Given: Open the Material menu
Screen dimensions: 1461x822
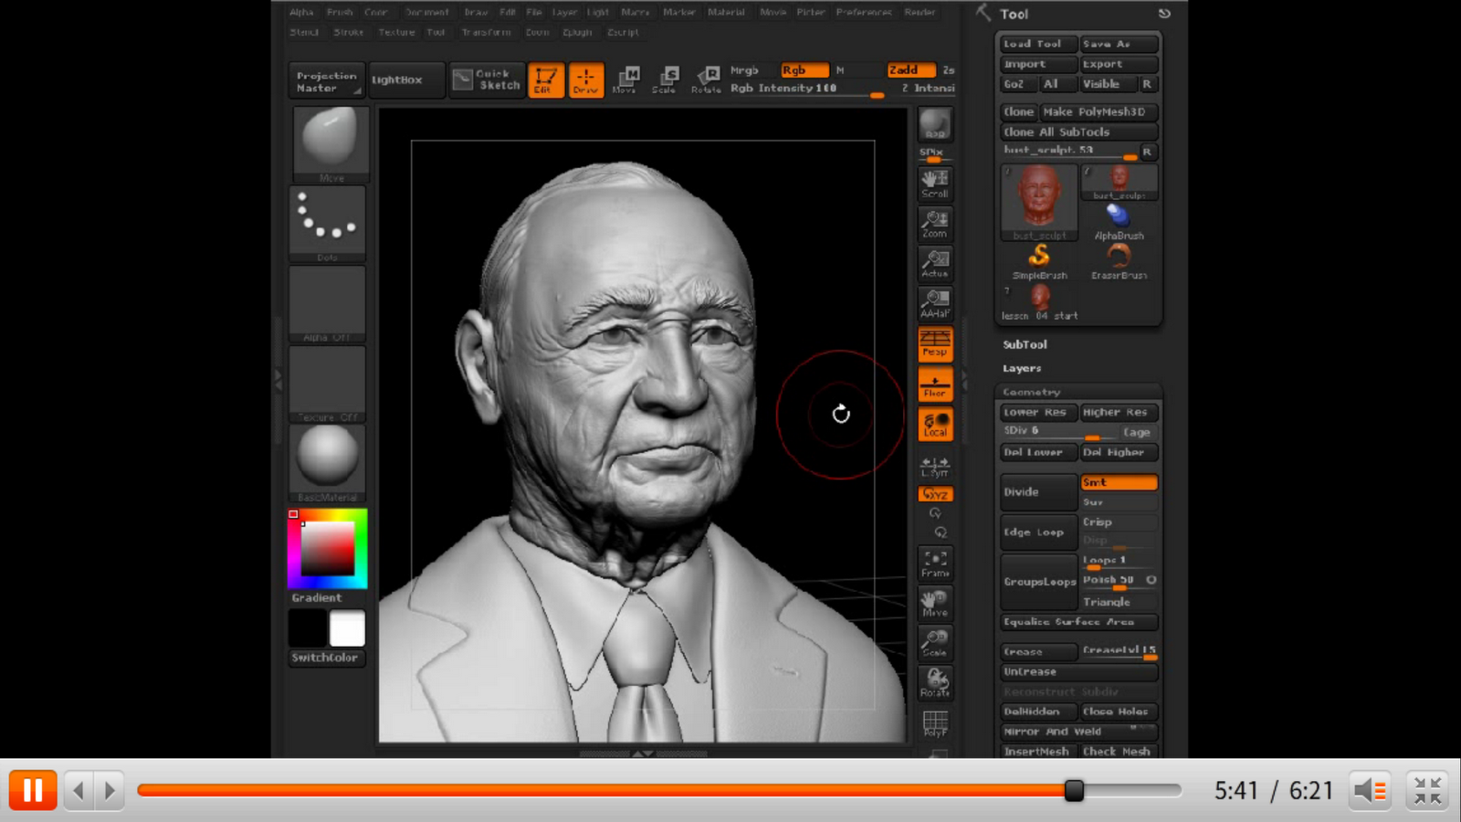Looking at the screenshot, I should pos(726,12).
